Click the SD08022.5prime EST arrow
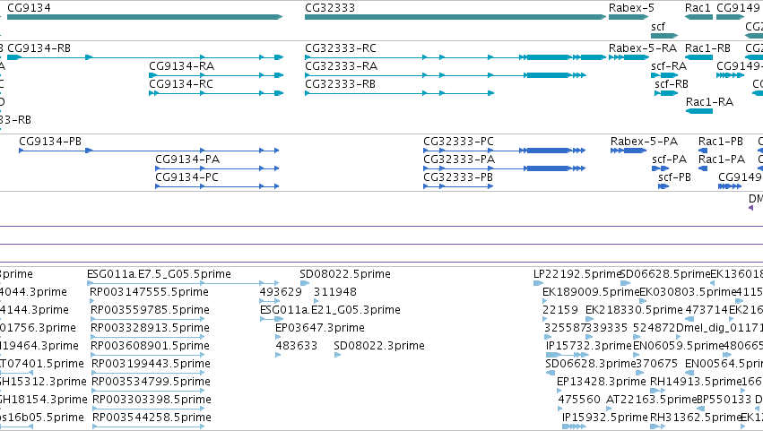The height and width of the screenshot is (431, 763). click(x=305, y=283)
